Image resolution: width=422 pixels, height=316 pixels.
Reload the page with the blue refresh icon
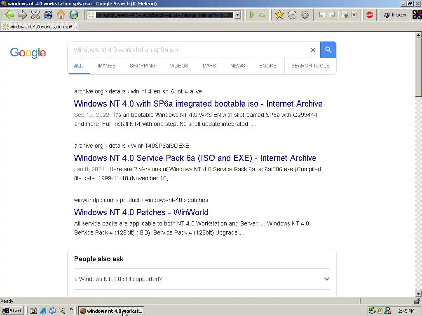(x=48, y=15)
